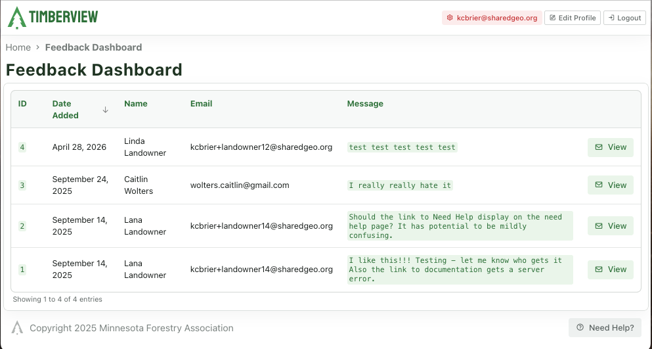Click the Date Added sort arrow
652x349 pixels.
click(x=106, y=110)
